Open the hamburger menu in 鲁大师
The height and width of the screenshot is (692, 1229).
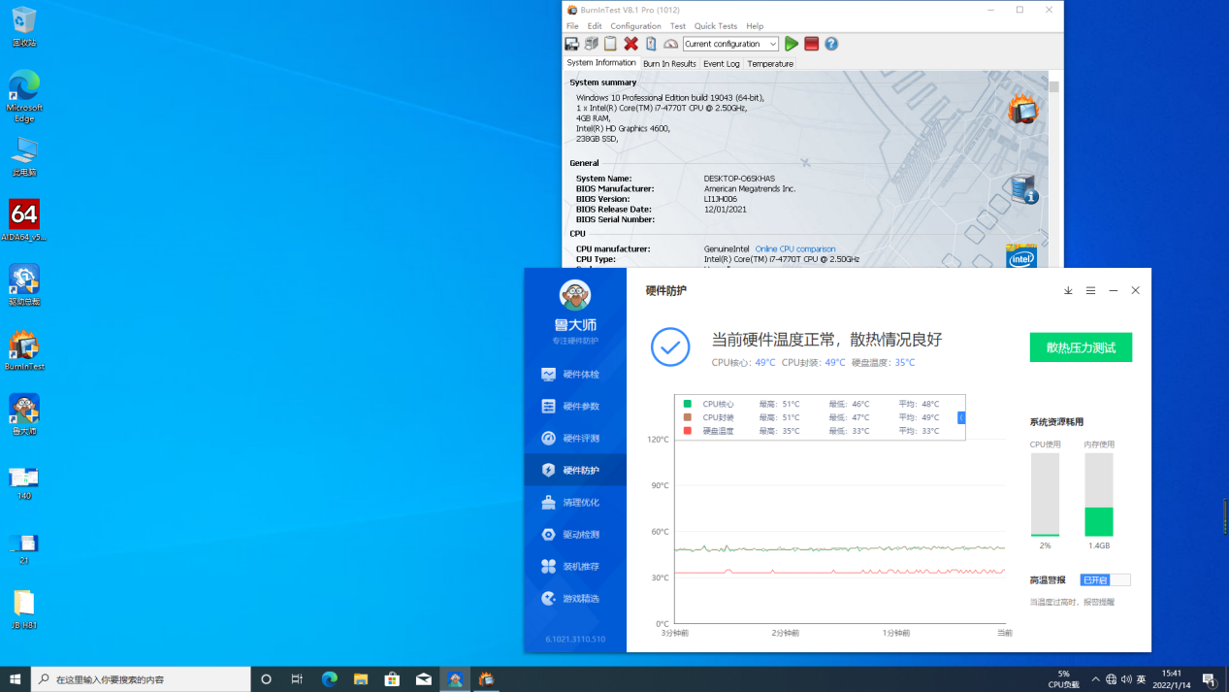(1090, 290)
